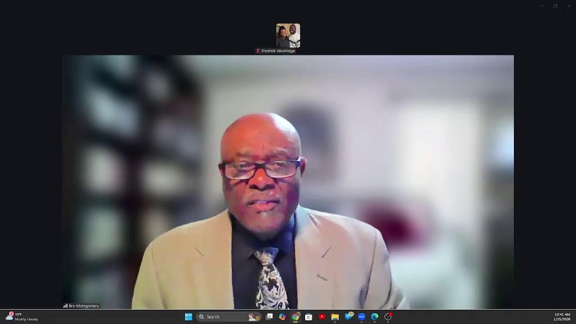Open the clock showing 10:41 AM
This screenshot has width=576, height=324.
[562, 317]
